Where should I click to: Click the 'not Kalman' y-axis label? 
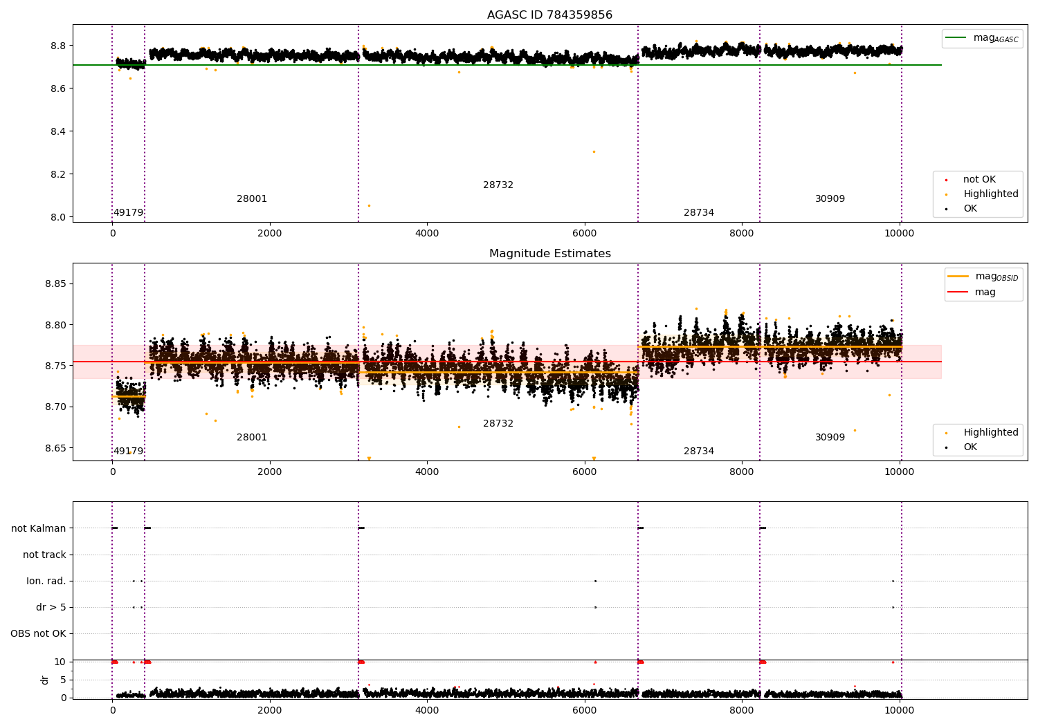pos(39,529)
